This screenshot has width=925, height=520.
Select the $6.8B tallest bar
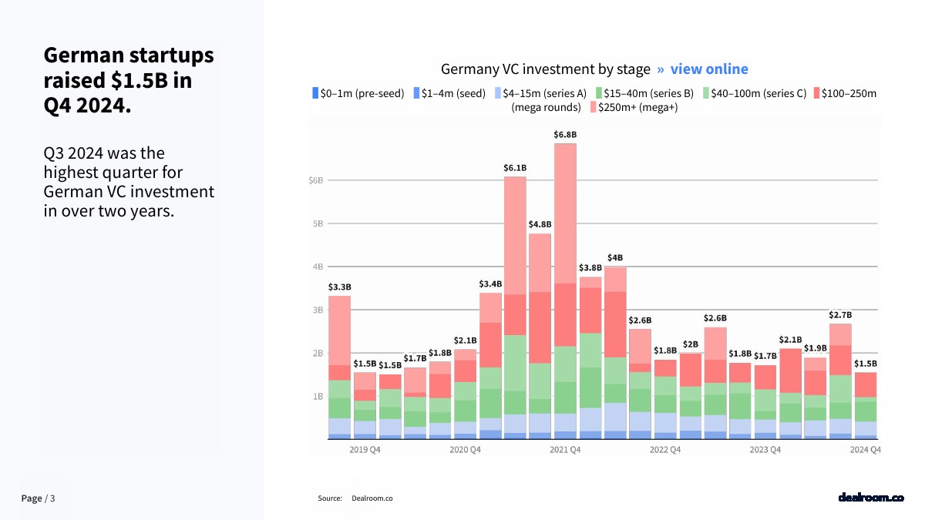click(x=565, y=291)
